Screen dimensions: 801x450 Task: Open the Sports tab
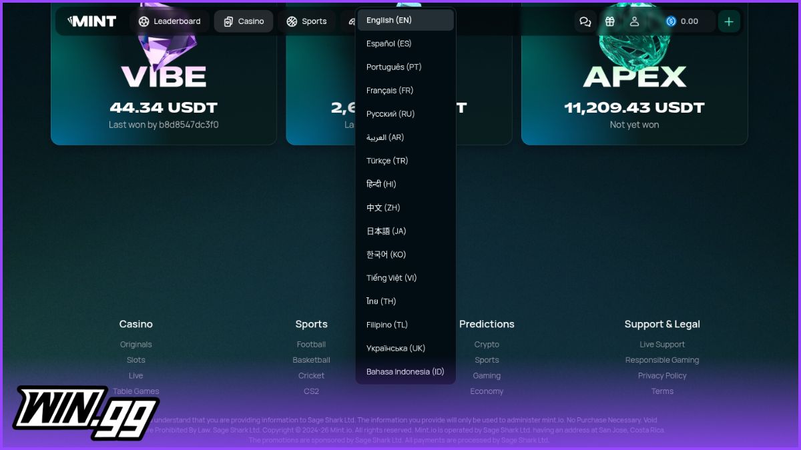point(306,21)
